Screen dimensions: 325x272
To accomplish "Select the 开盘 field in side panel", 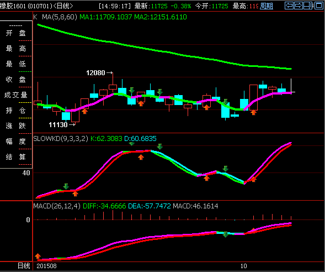I will pos(16,33).
